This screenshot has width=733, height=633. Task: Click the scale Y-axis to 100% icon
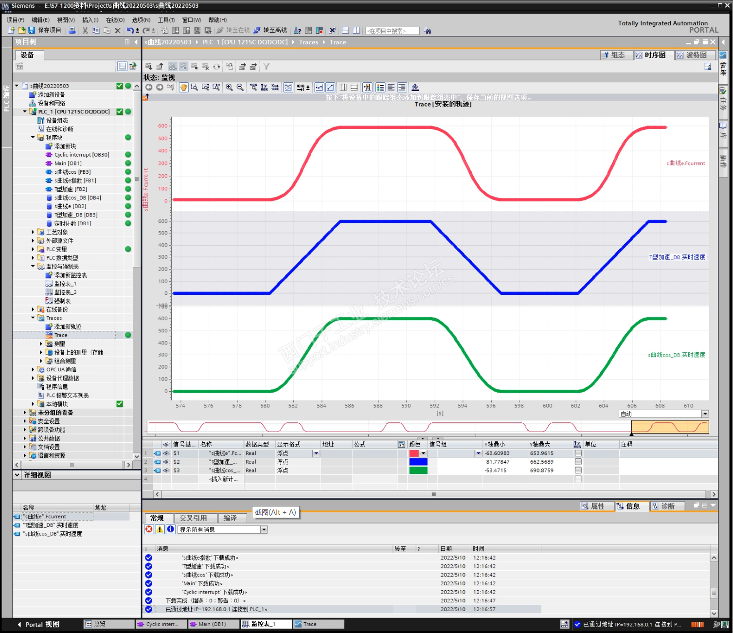(x=264, y=87)
